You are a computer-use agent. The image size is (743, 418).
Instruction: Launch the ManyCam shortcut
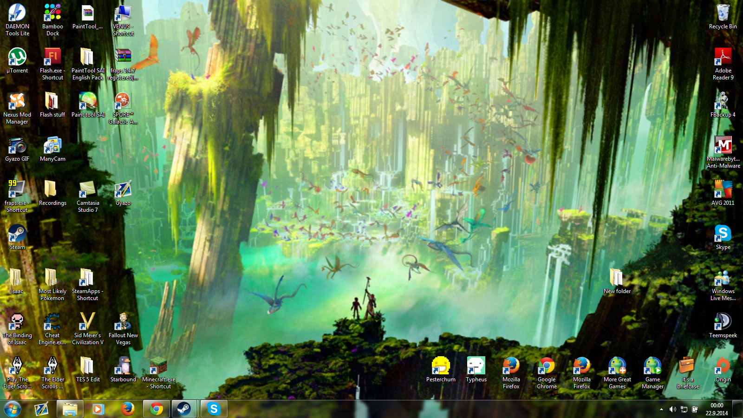pyautogui.click(x=52, y=149)
